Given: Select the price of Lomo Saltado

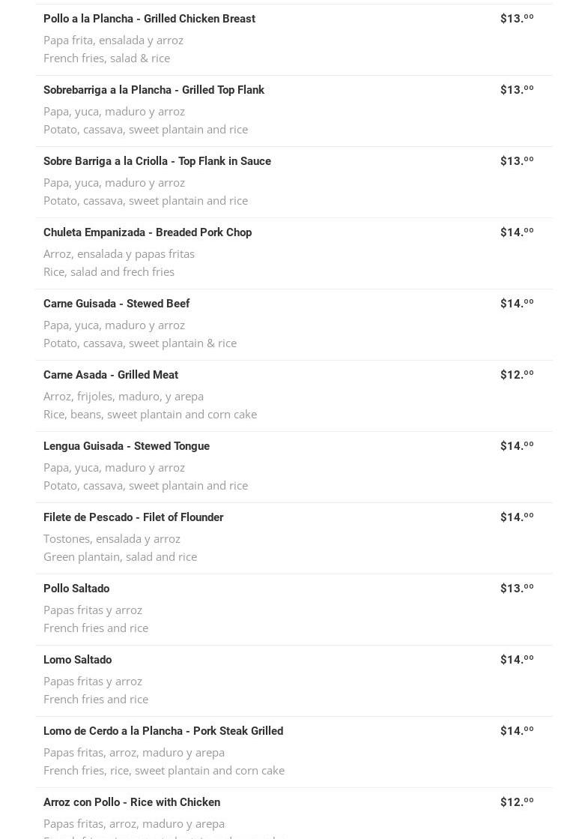Looking at the screenshot, I should pos(517,660).
